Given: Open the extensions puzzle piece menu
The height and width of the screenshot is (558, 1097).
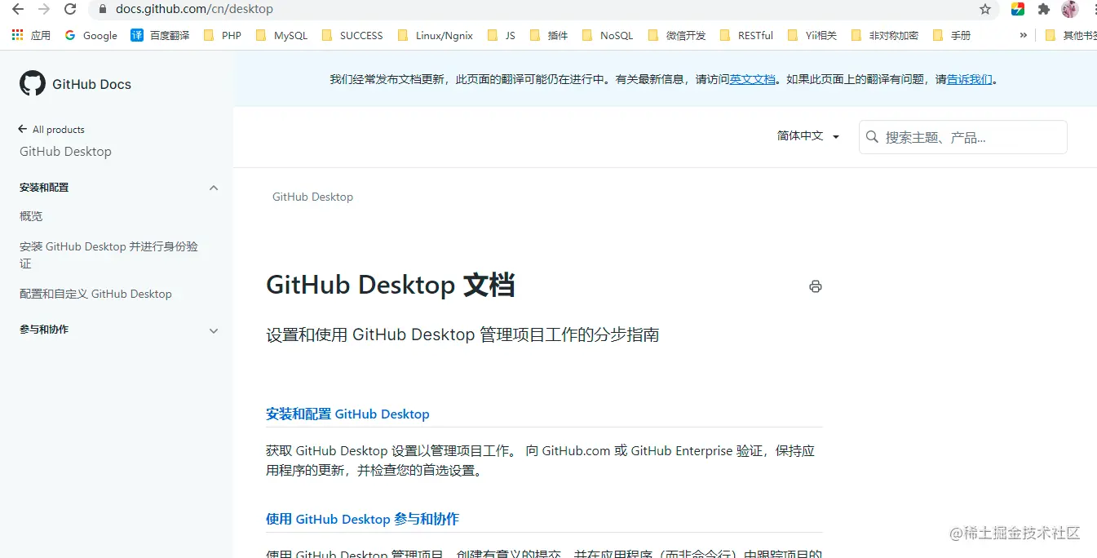Looking at the screenshot, I should pyautogui.click(x=1044, y=9).
